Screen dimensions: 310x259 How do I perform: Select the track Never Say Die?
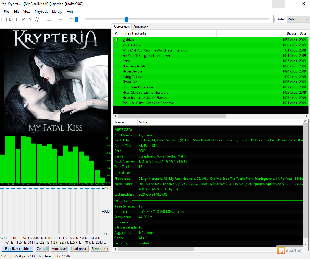[132, 71]
